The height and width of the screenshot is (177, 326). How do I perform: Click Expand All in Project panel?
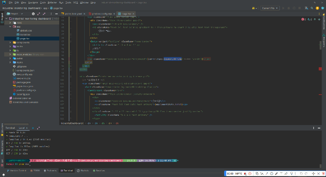39,14
